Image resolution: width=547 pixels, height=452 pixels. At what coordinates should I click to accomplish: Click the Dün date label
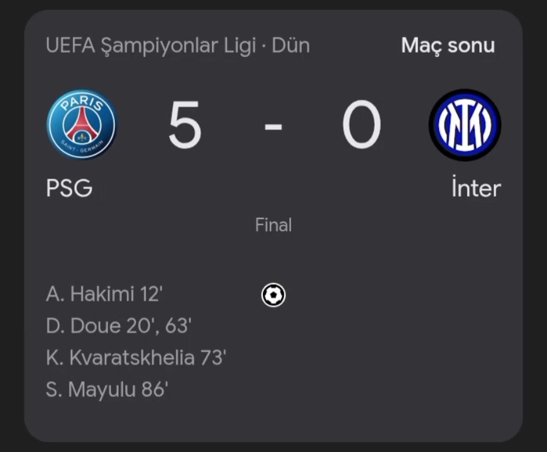pyautogui.click(x=290, y=46)
